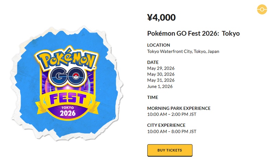Viewport: 274px width, 164px height.
Task: Click the 10:00 AM – 8:00 PM JST time
Action: click(x=172, y=131)
